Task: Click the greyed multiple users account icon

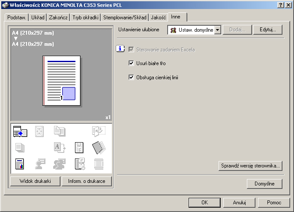Action: (60, 164)
